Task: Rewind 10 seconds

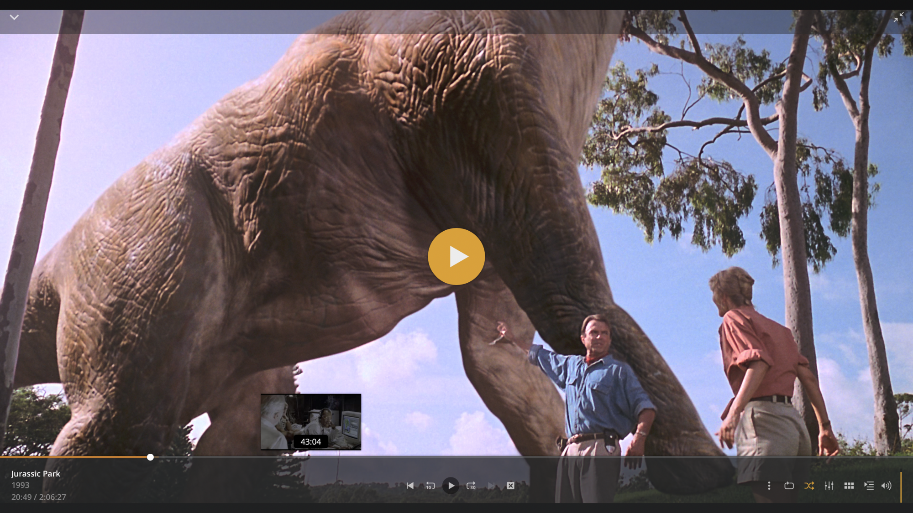Action: pyautogui.click(x=430, y=486)
